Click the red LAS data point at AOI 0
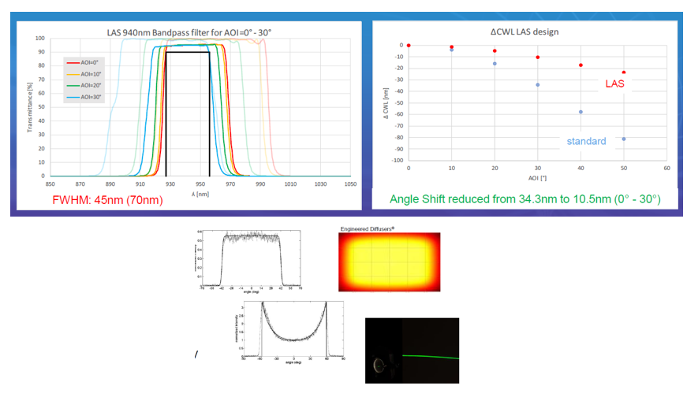This screenshot has height=393, width=687. 409,45
